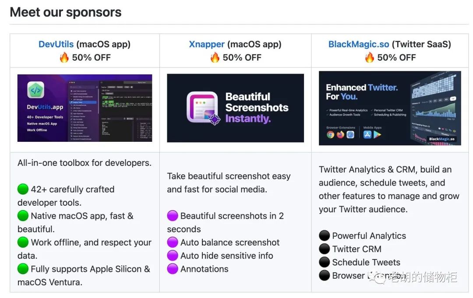Click the fire emoji under Xnapper
The image size is (473, 298).
coord(215,57)
